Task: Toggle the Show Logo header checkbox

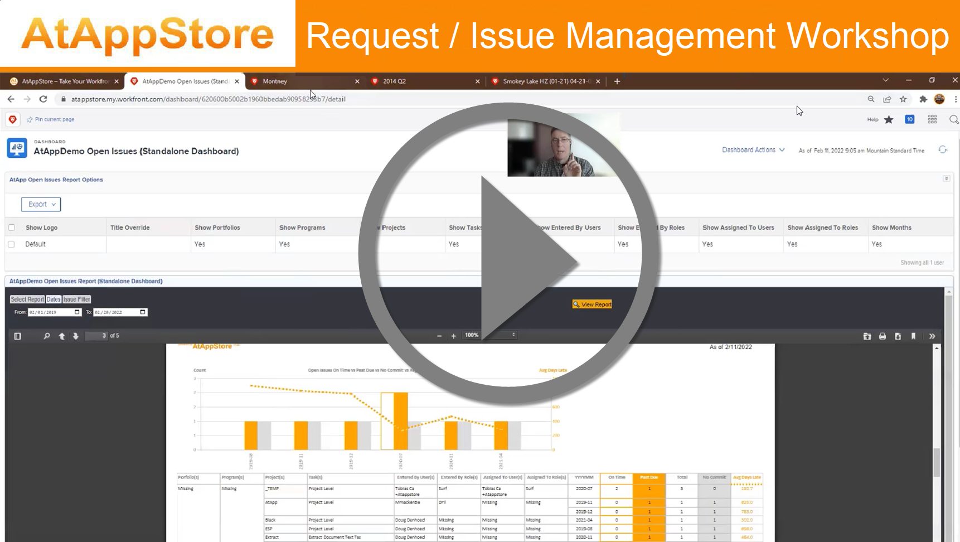Action: coord(12,228)
